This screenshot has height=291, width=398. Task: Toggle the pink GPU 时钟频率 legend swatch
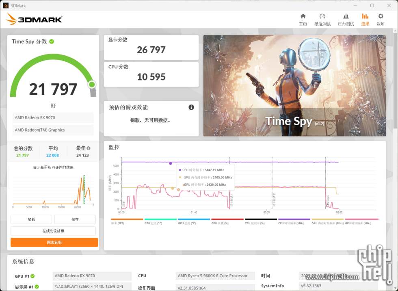pyautogui.click(x=362, y=219)
